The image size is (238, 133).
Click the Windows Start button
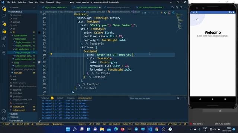68,129
